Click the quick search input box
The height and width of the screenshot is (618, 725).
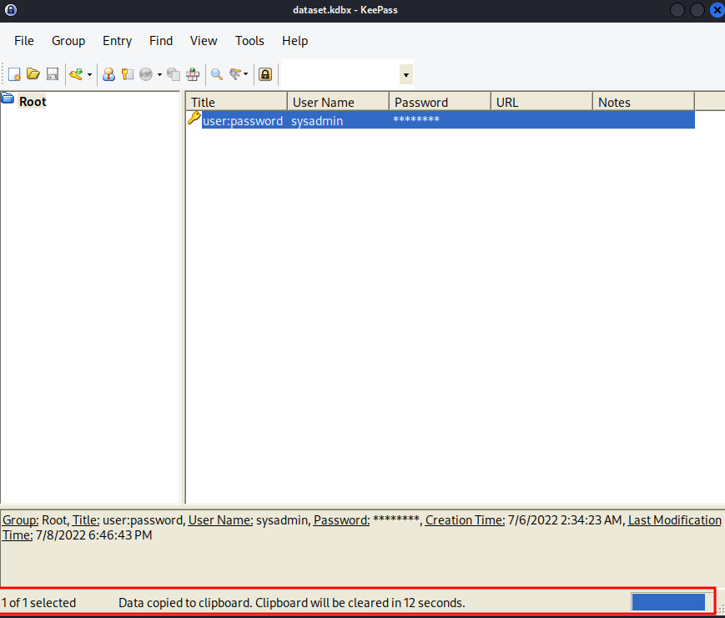[x=340, y=74]
